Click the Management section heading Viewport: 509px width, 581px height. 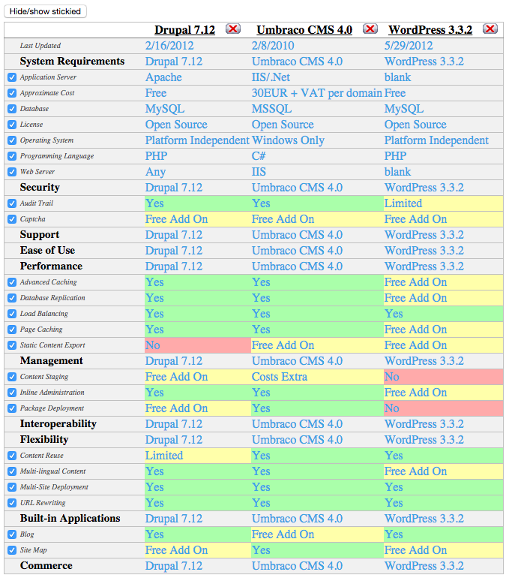(52, 360)
